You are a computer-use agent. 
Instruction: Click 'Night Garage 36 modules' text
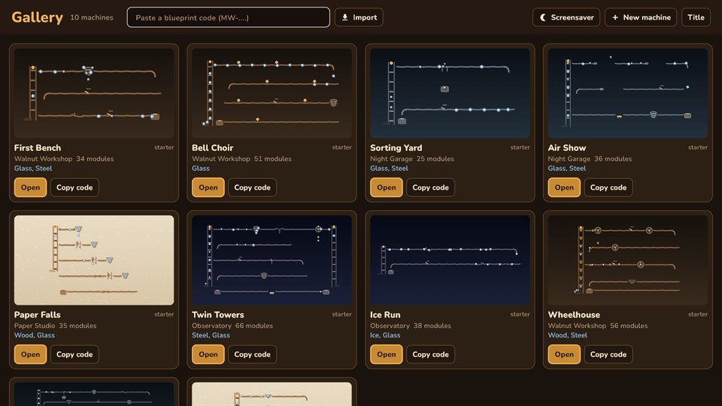(590, 159)
